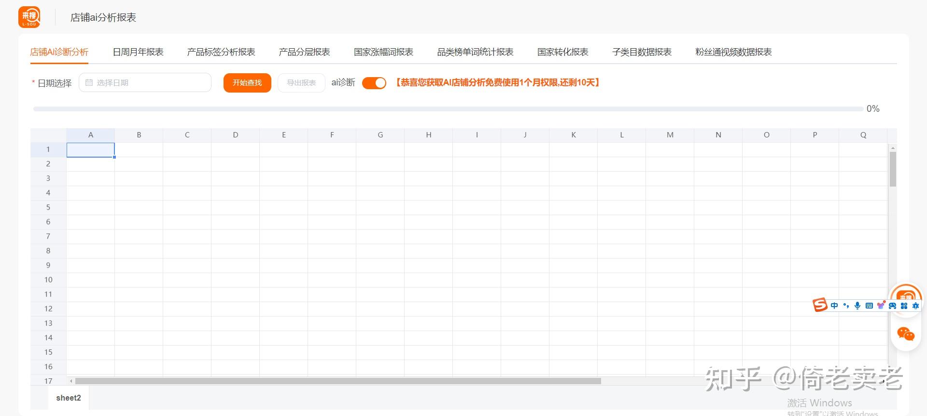Open the Sogou skin shirt icon
This screenshot has height=416, width=927.
[881, 306]
